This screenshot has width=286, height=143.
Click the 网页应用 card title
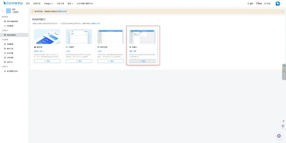104,47
